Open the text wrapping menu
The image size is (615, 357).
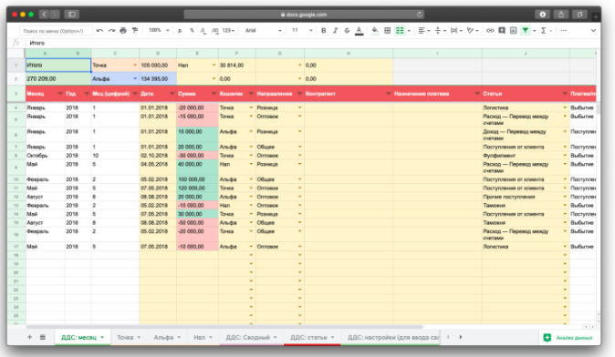click(x=456, y=31)
